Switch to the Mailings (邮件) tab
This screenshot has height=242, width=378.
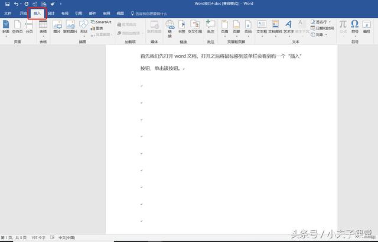click(x=92, y=13)
